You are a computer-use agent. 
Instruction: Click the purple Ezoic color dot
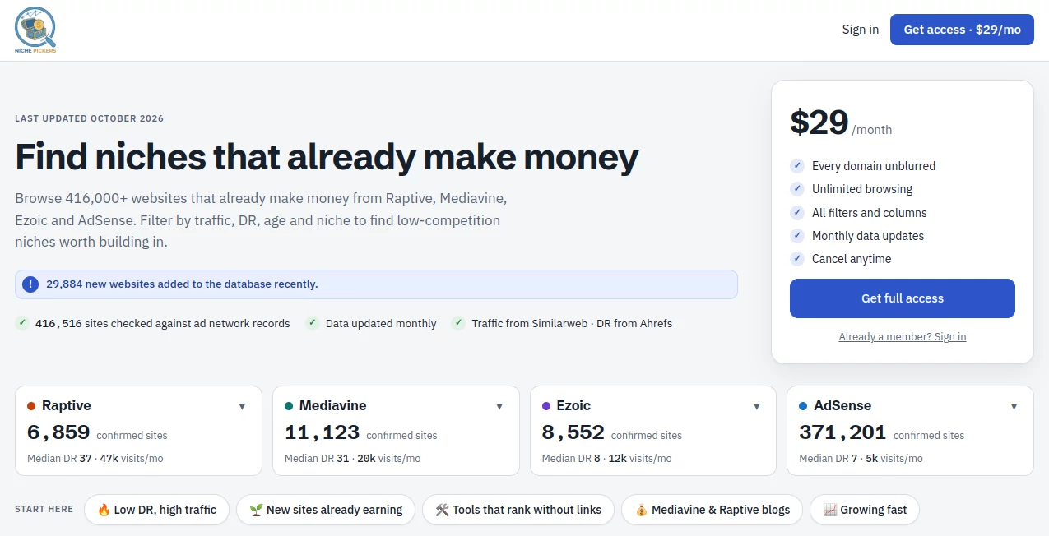coord(546,406)
